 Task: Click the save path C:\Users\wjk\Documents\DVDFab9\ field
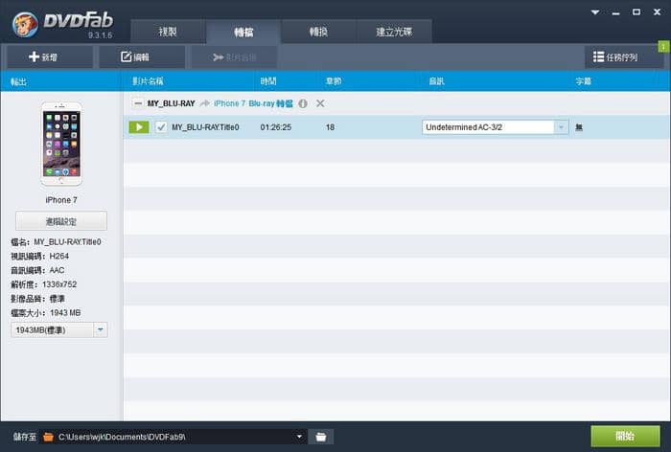tap(174, 437)
